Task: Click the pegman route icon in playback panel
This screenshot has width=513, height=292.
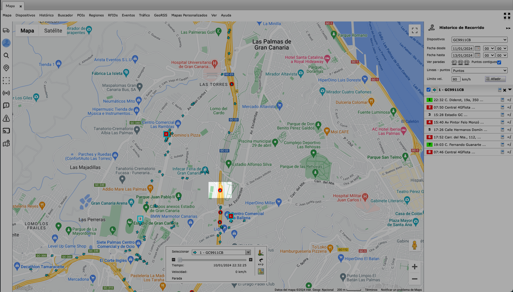Action: click(x=261, y=253)
